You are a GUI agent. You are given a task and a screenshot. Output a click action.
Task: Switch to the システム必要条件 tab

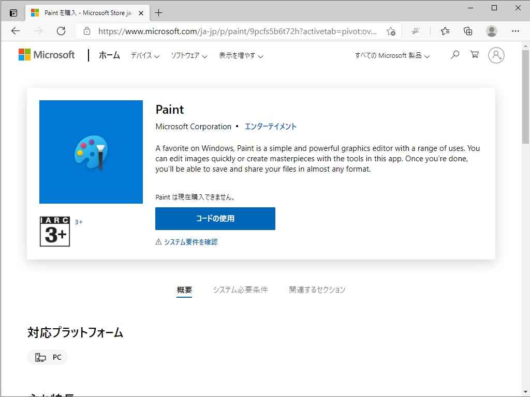pos(240,289)
